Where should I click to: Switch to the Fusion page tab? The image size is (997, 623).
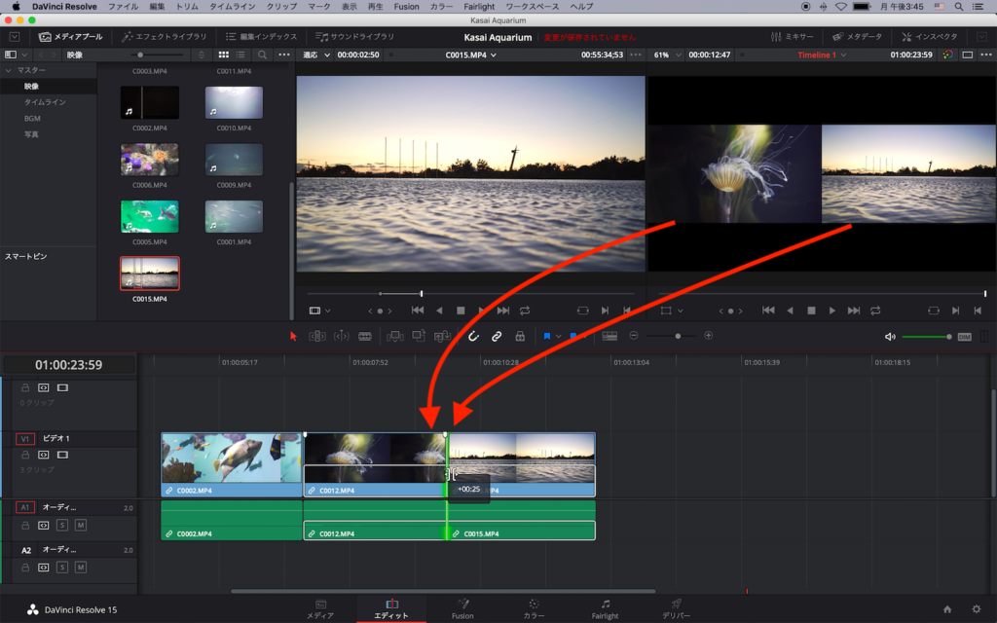click(462, 608)
